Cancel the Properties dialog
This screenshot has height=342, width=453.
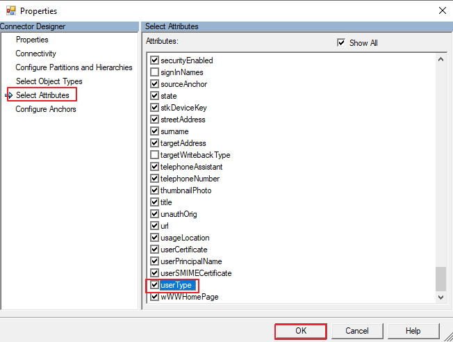357,331
